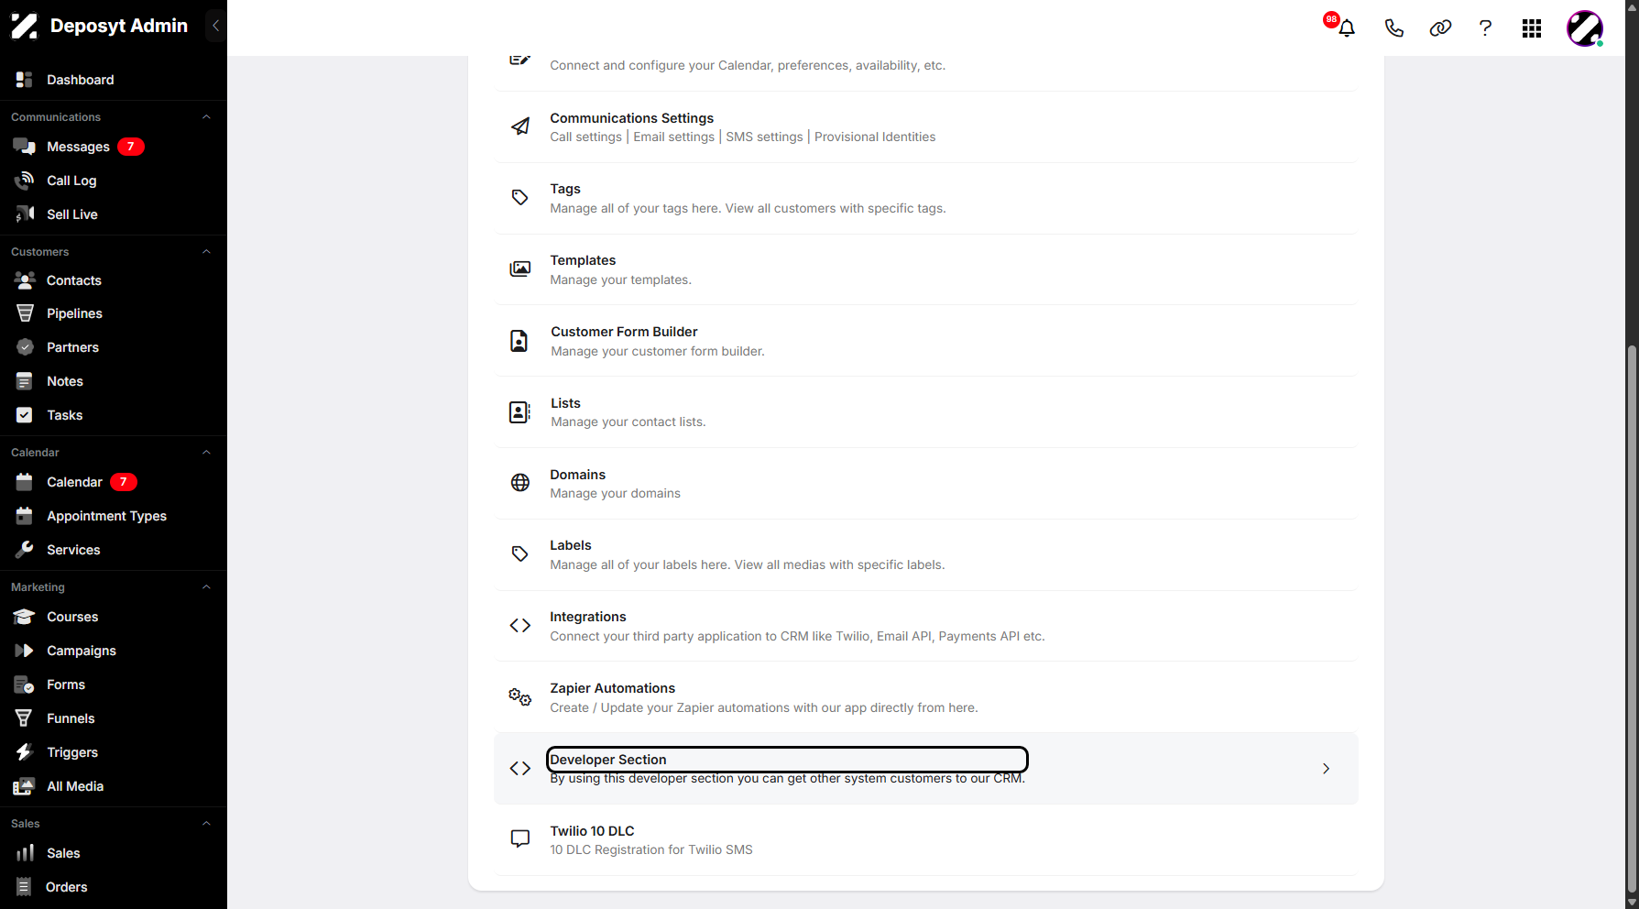Click the Developer Section chevron arrow
Image resolution: width=1639 pixels, height=909 pixels.
click(1326, 769)
